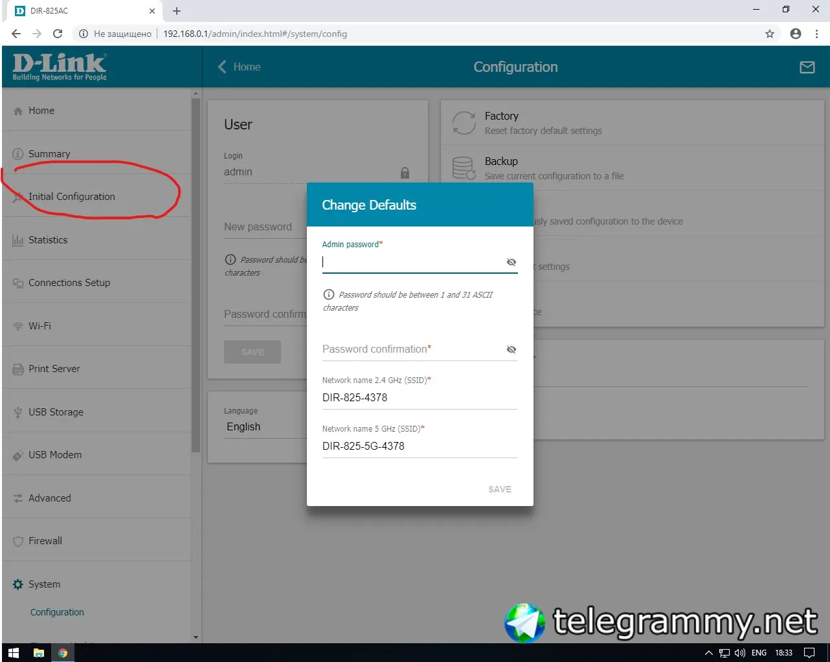
Task: Click the Home icon in the sidebar
Action: tap(18, 111)
